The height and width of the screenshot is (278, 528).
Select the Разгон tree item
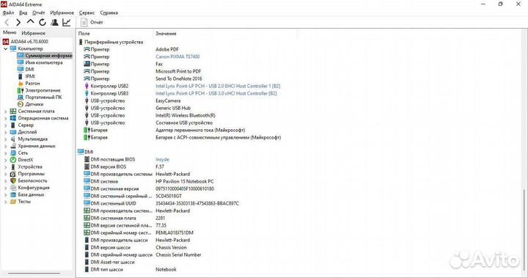coord(29,83)
